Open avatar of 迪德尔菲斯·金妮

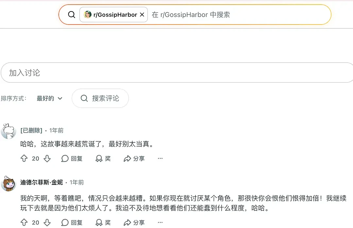point(8,184)
